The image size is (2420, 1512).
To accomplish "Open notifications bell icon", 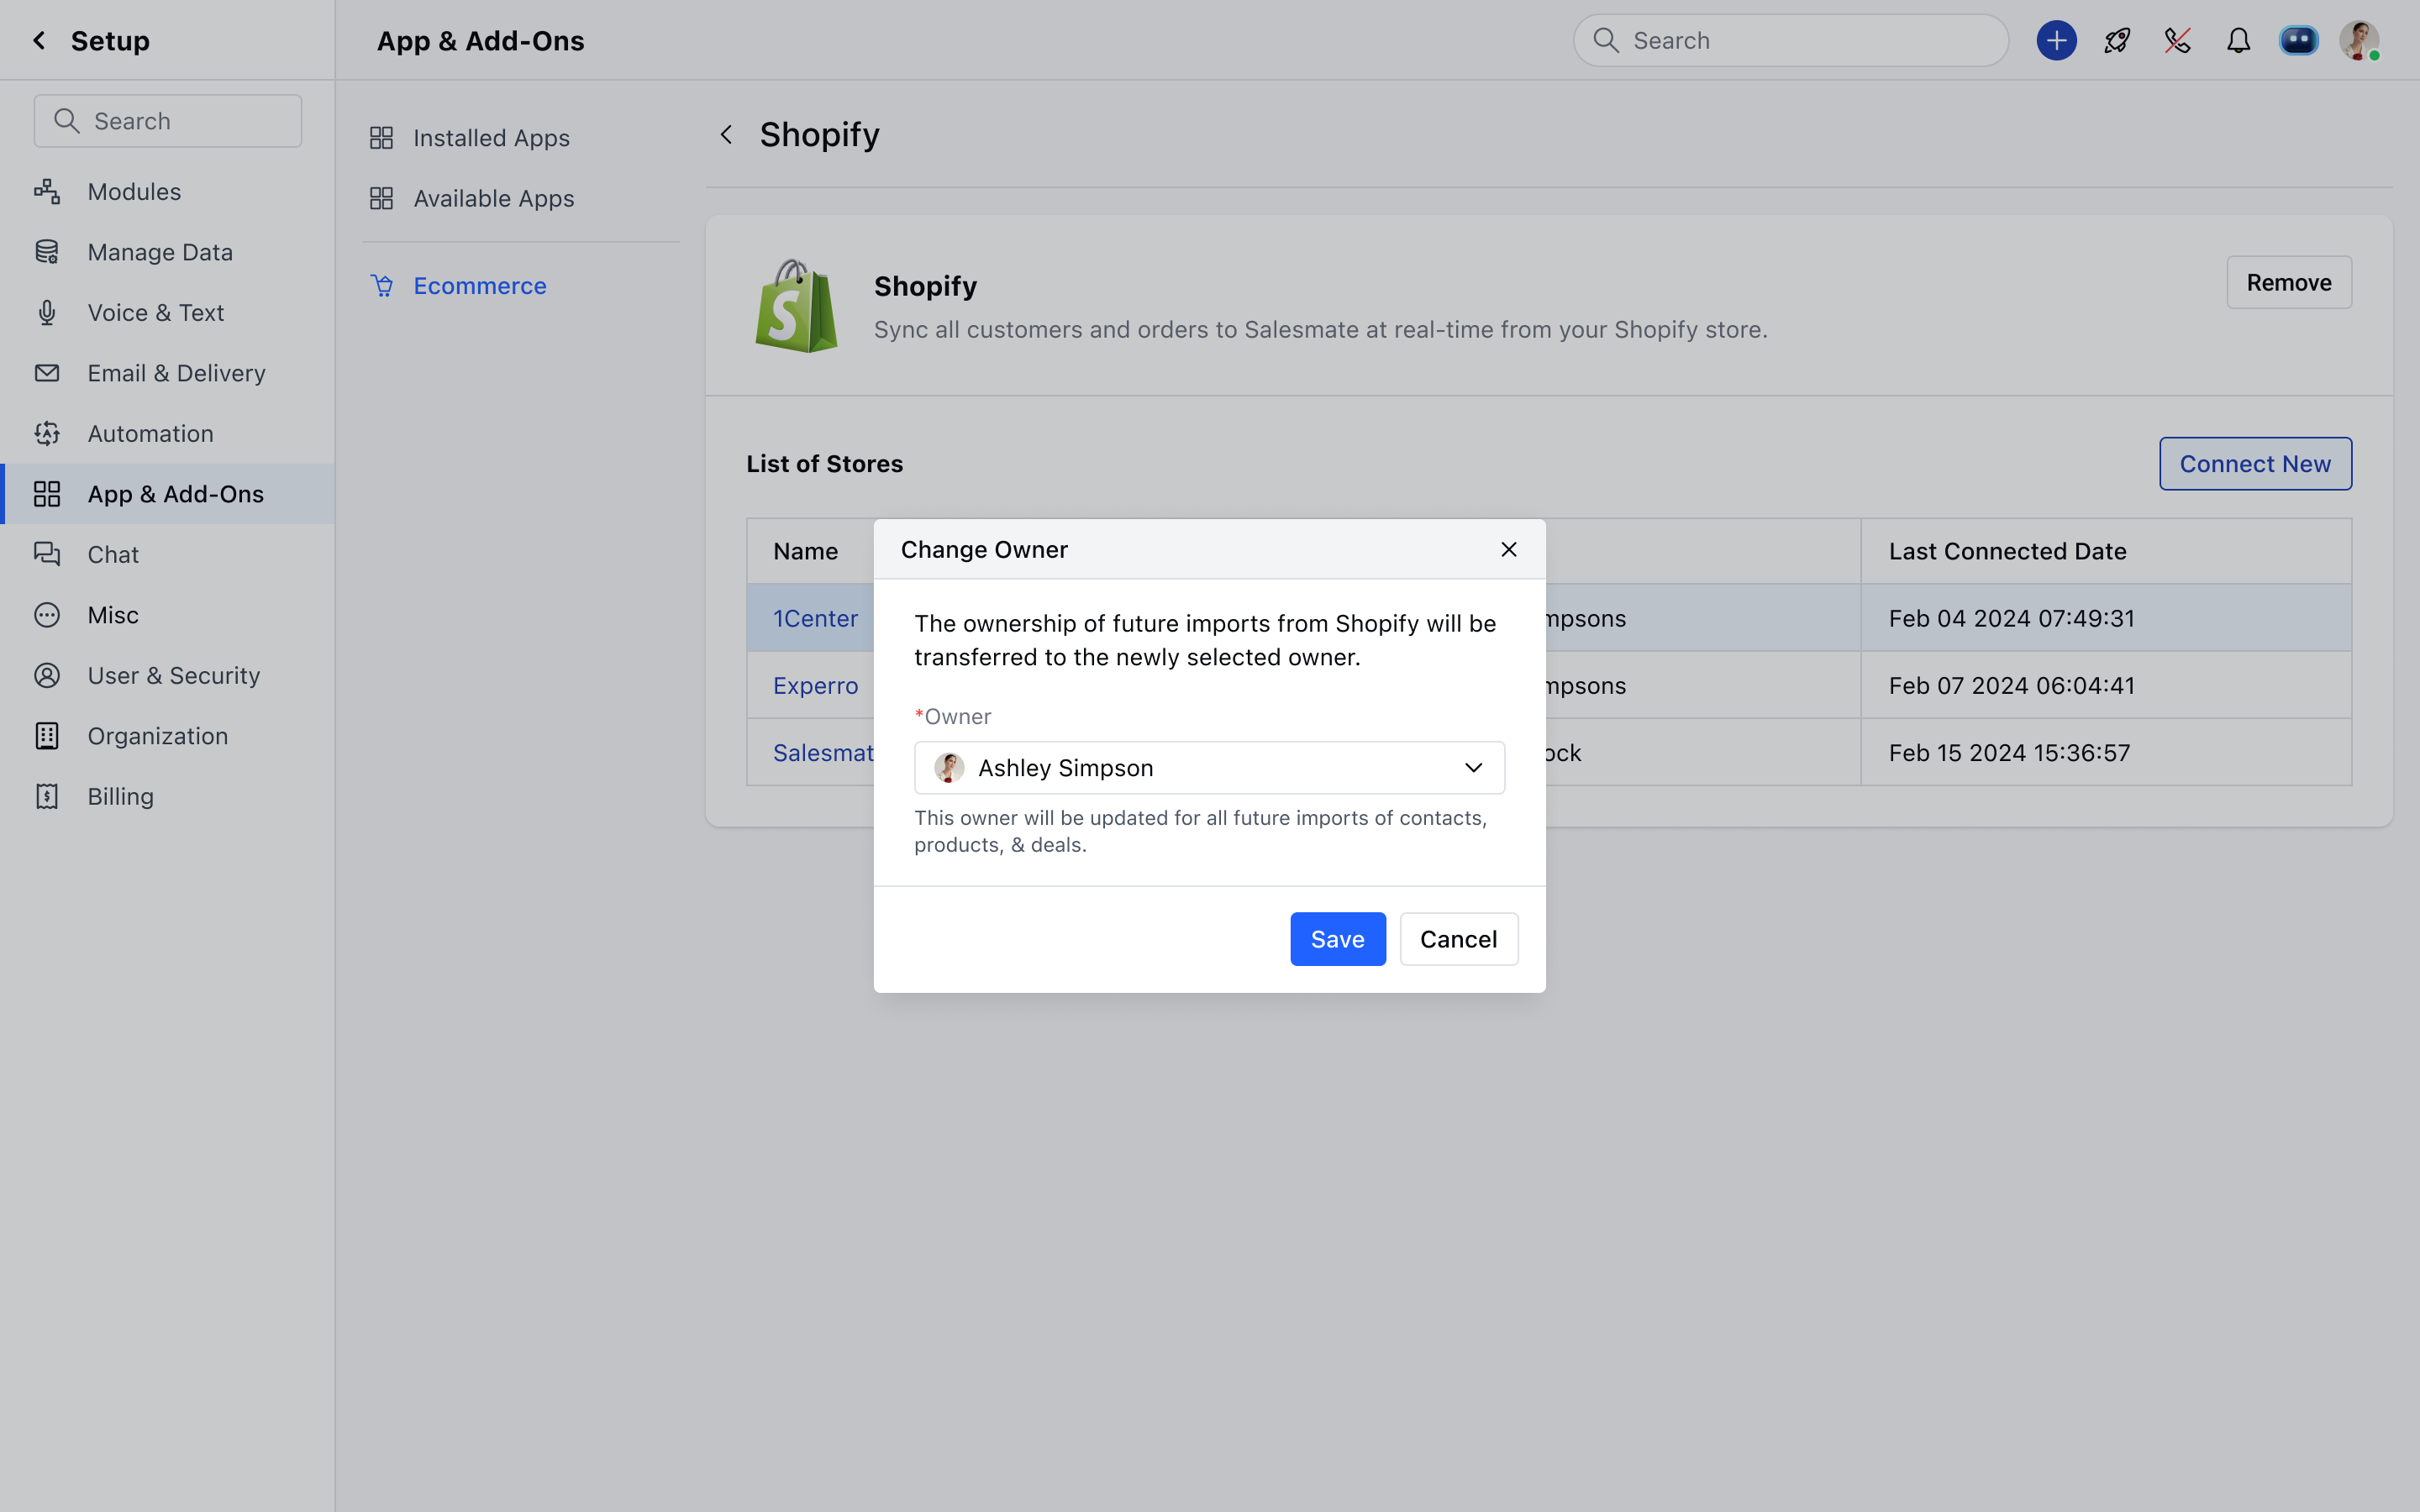I will [2238, 40].
